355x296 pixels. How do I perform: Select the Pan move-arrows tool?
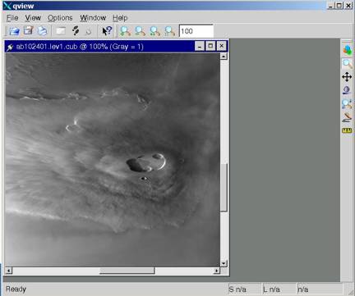click(347, 77)
